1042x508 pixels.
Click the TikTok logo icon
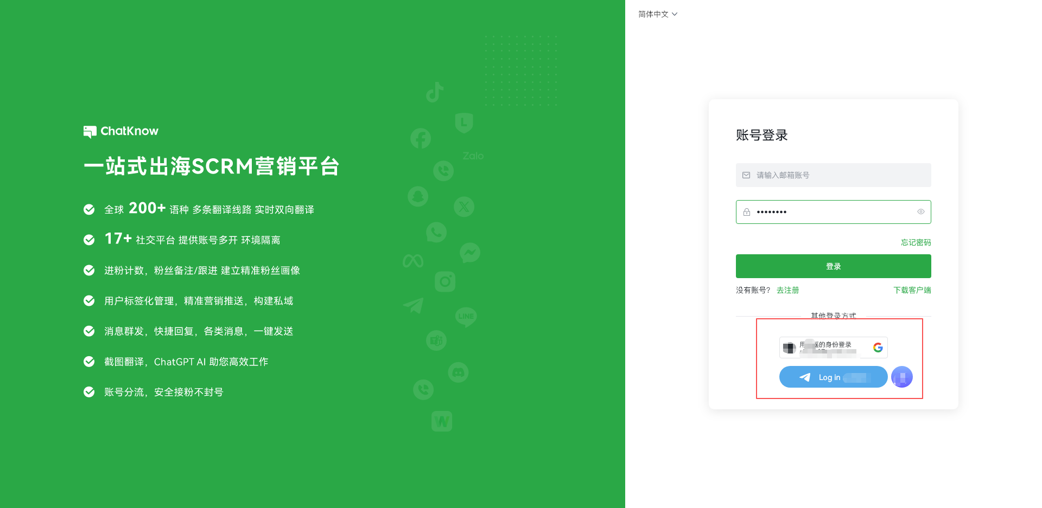pos(435,93)
